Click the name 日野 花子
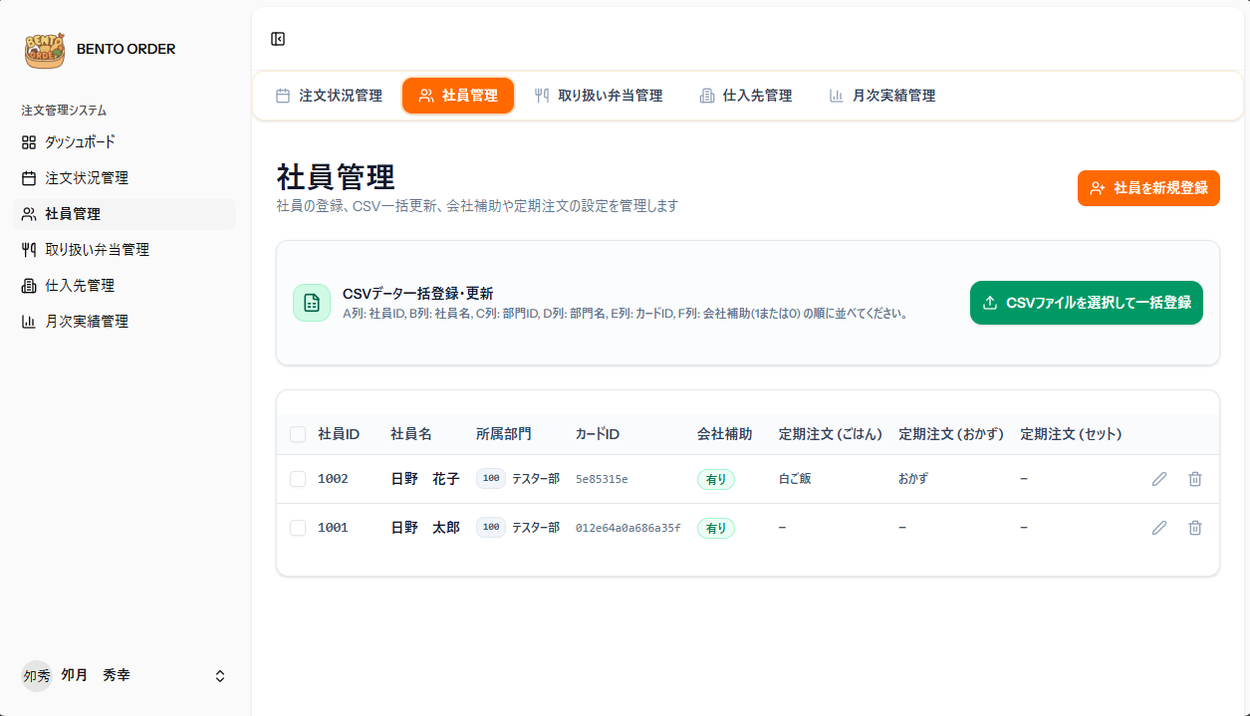Screen dimensions: 1250x716 [x=425, y=479]
